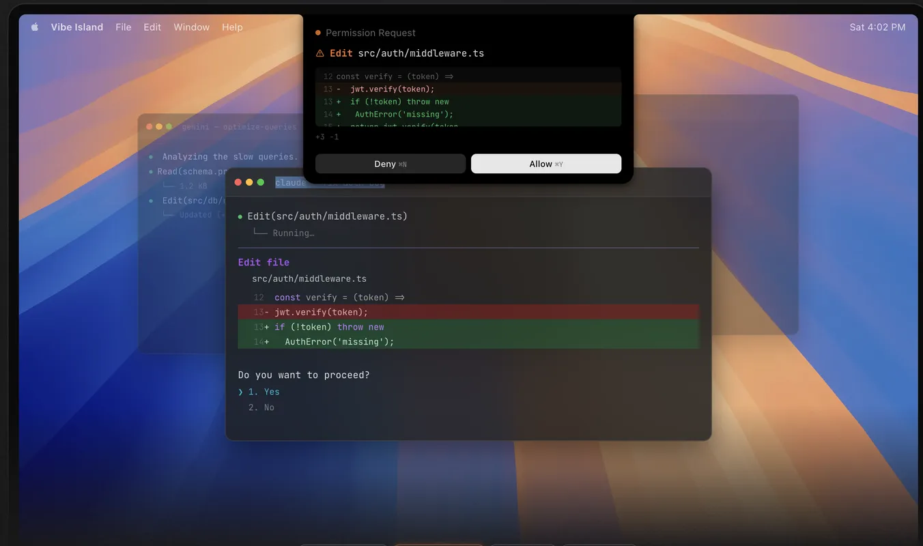Click the green bullet beside Edit(src/auth/middleware.ts)
This screenshot has height=546, width=923.
click(x=240, y=217)
